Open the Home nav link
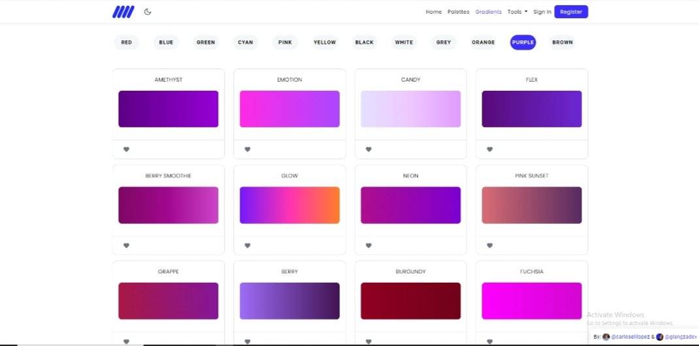This screenshot has width=699, height=346. tap(433, 12)
